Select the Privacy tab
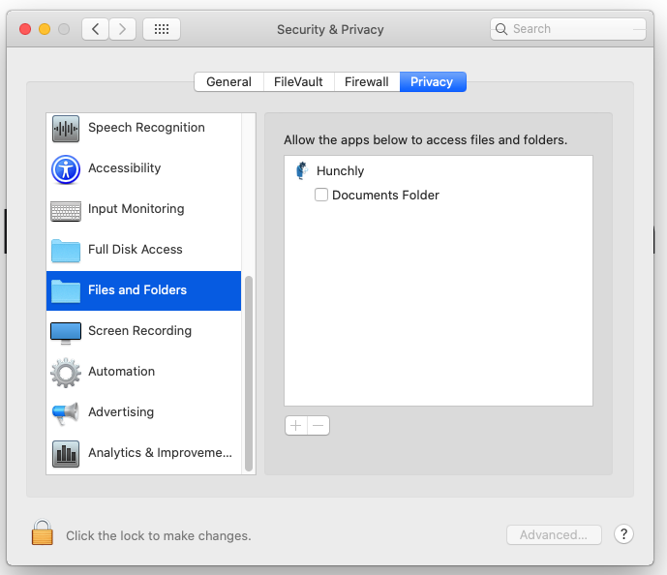667x575 pixels. coord(433,81)
